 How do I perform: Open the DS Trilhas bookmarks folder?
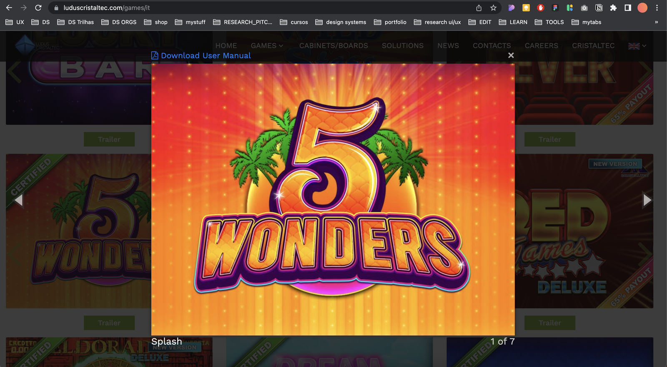(x=75, y=22)
